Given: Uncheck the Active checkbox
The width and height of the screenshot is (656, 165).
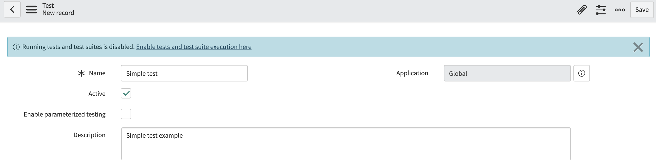Looking at the screenshot, I should point(126,93).
